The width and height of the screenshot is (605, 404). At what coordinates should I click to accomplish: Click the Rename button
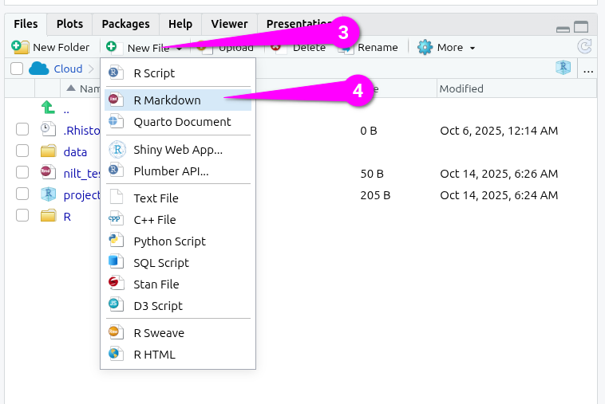click(369, 47)
